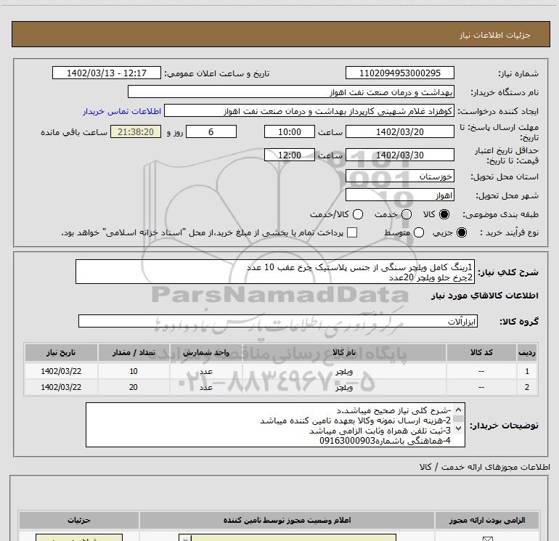Screen dimensions: 559x541
Task: Click the گروه کالا field ابزارآلات
Action: tap(278, 321)
